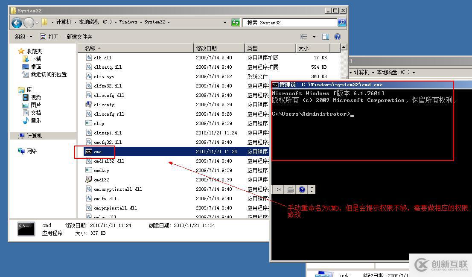Focus the 搜索 System32 search box
Viewport: 472px width, 277px height.
pyautogui.click(x=290, y=23)
